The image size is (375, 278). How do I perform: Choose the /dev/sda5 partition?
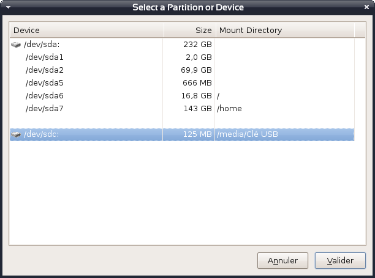tap(45, 83)
